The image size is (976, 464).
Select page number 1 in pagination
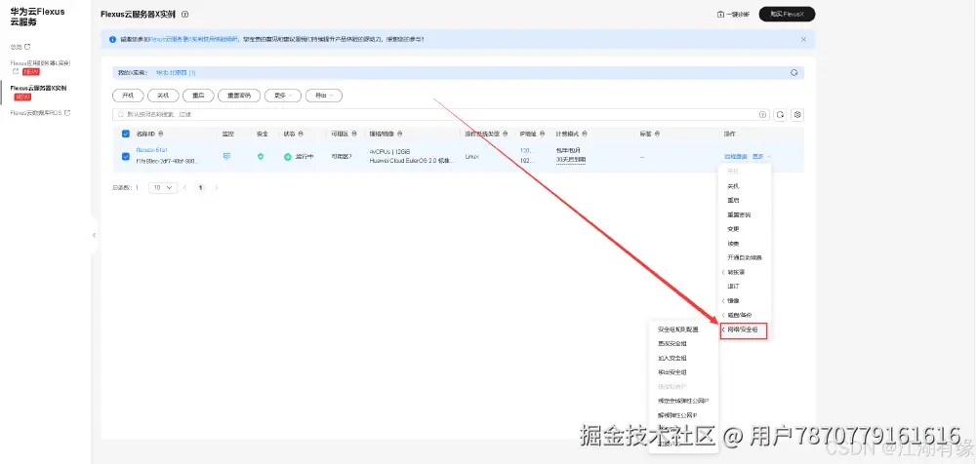[x=200, y=187]
